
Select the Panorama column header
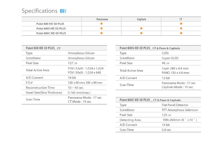click(102, 19)
